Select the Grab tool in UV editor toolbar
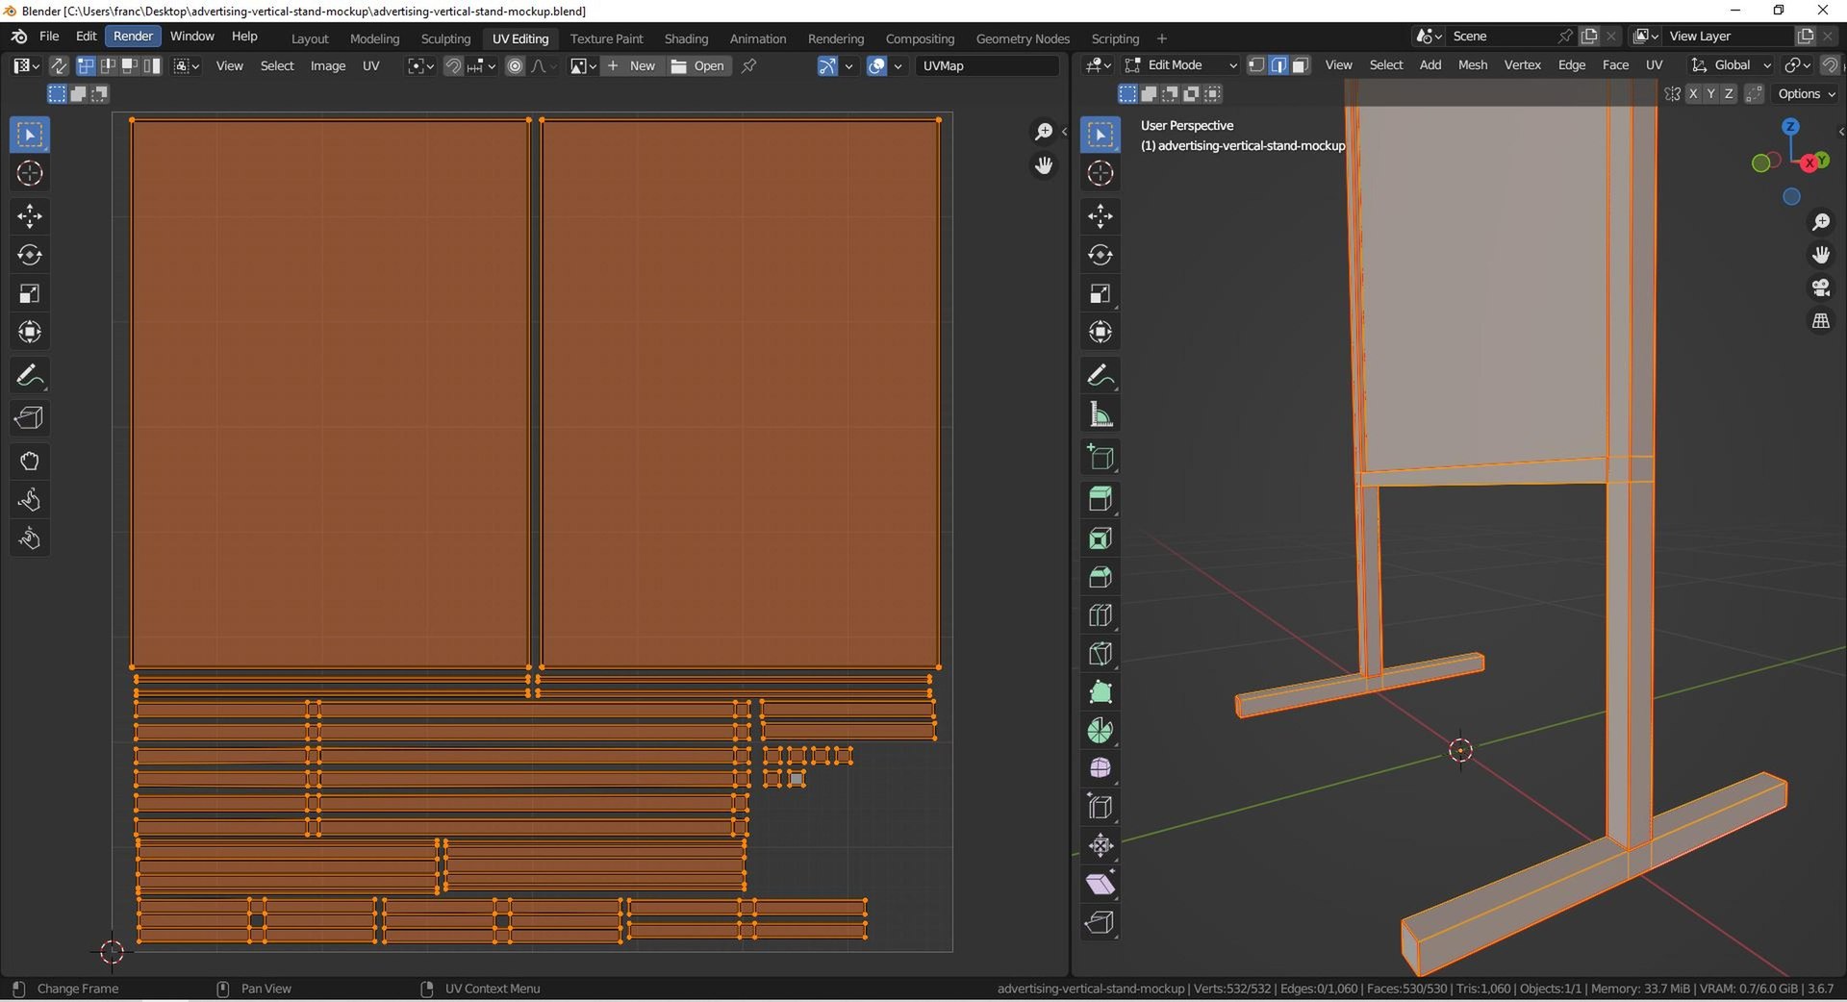Viewport: 1847px width, 1002px height. [x=29, y=462]
